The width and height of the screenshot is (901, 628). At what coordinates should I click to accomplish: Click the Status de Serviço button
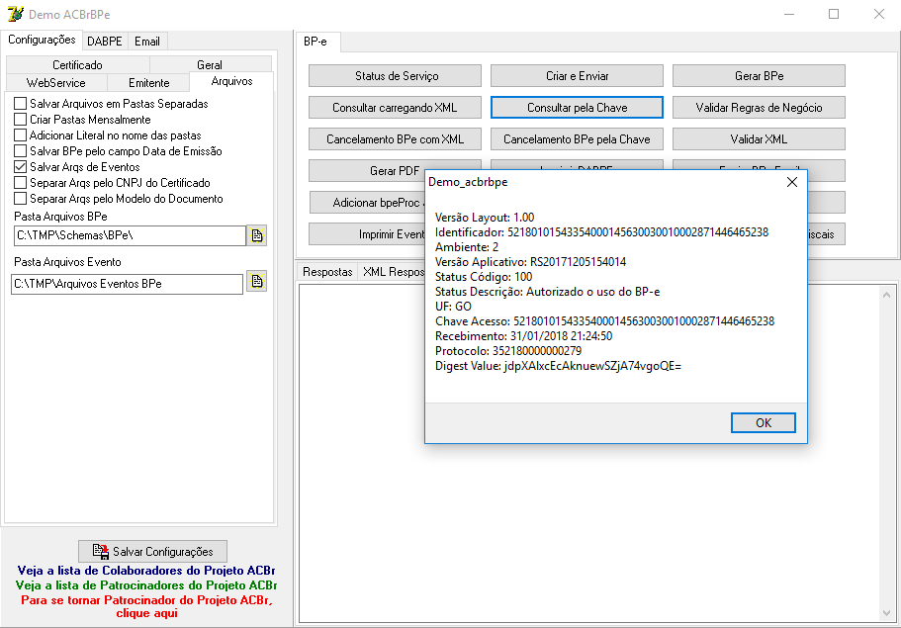(396, 76)
